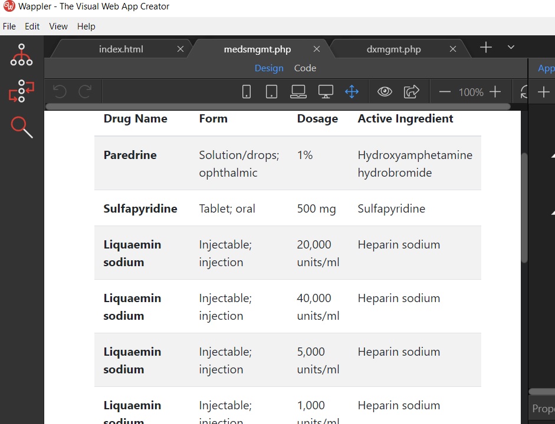Click the 40,000 units/ml dosage cell
The width and height of the screenshot is (555, 424).
click(318, 307)
